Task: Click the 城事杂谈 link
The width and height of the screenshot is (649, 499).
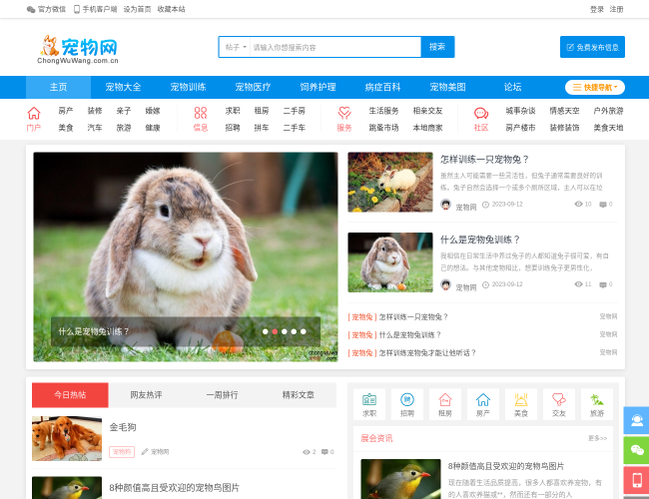Action: pyautogui.click(x=520, y=111)
